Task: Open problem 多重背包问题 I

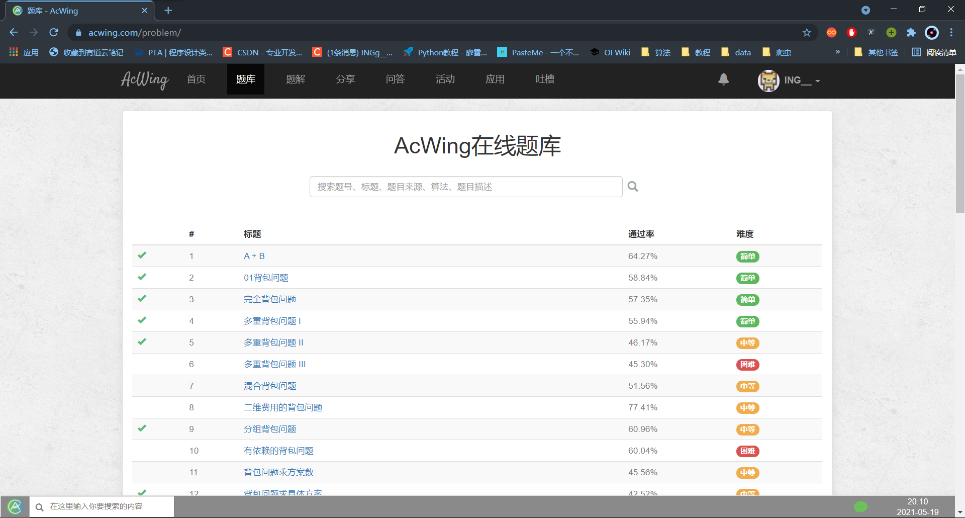Action: 272,321
